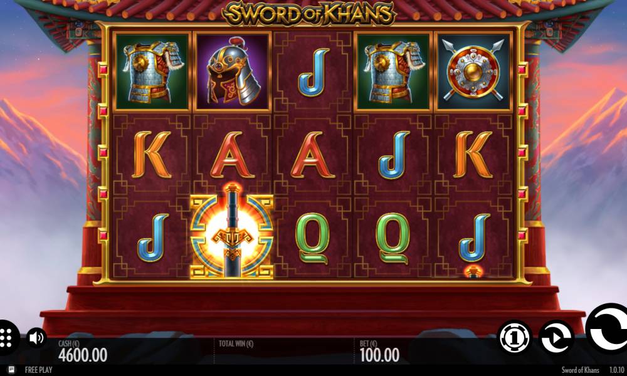Click the Sword of Khans title logo
Image resolution: width=627 pixels, height=376 pixels.
tap(309, 14)
